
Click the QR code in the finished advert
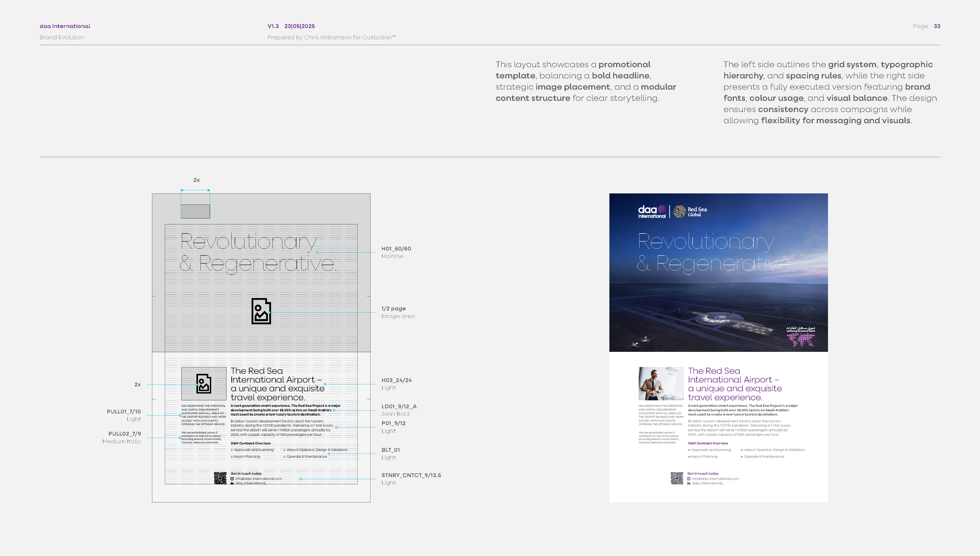(677, 478)
